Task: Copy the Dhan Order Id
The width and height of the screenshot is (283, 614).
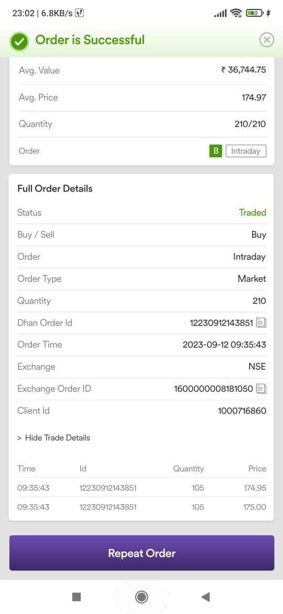Action: 261,323
